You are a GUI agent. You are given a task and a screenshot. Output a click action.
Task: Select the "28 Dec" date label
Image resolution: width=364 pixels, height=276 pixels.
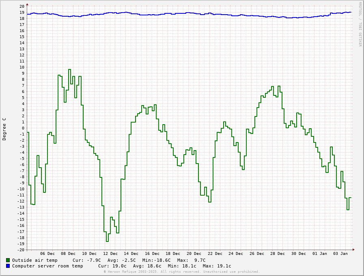coord(278,254)
